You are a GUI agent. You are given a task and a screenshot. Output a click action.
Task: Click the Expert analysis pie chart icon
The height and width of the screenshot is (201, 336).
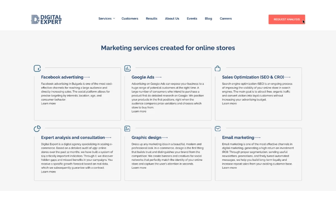pos(37,129)
